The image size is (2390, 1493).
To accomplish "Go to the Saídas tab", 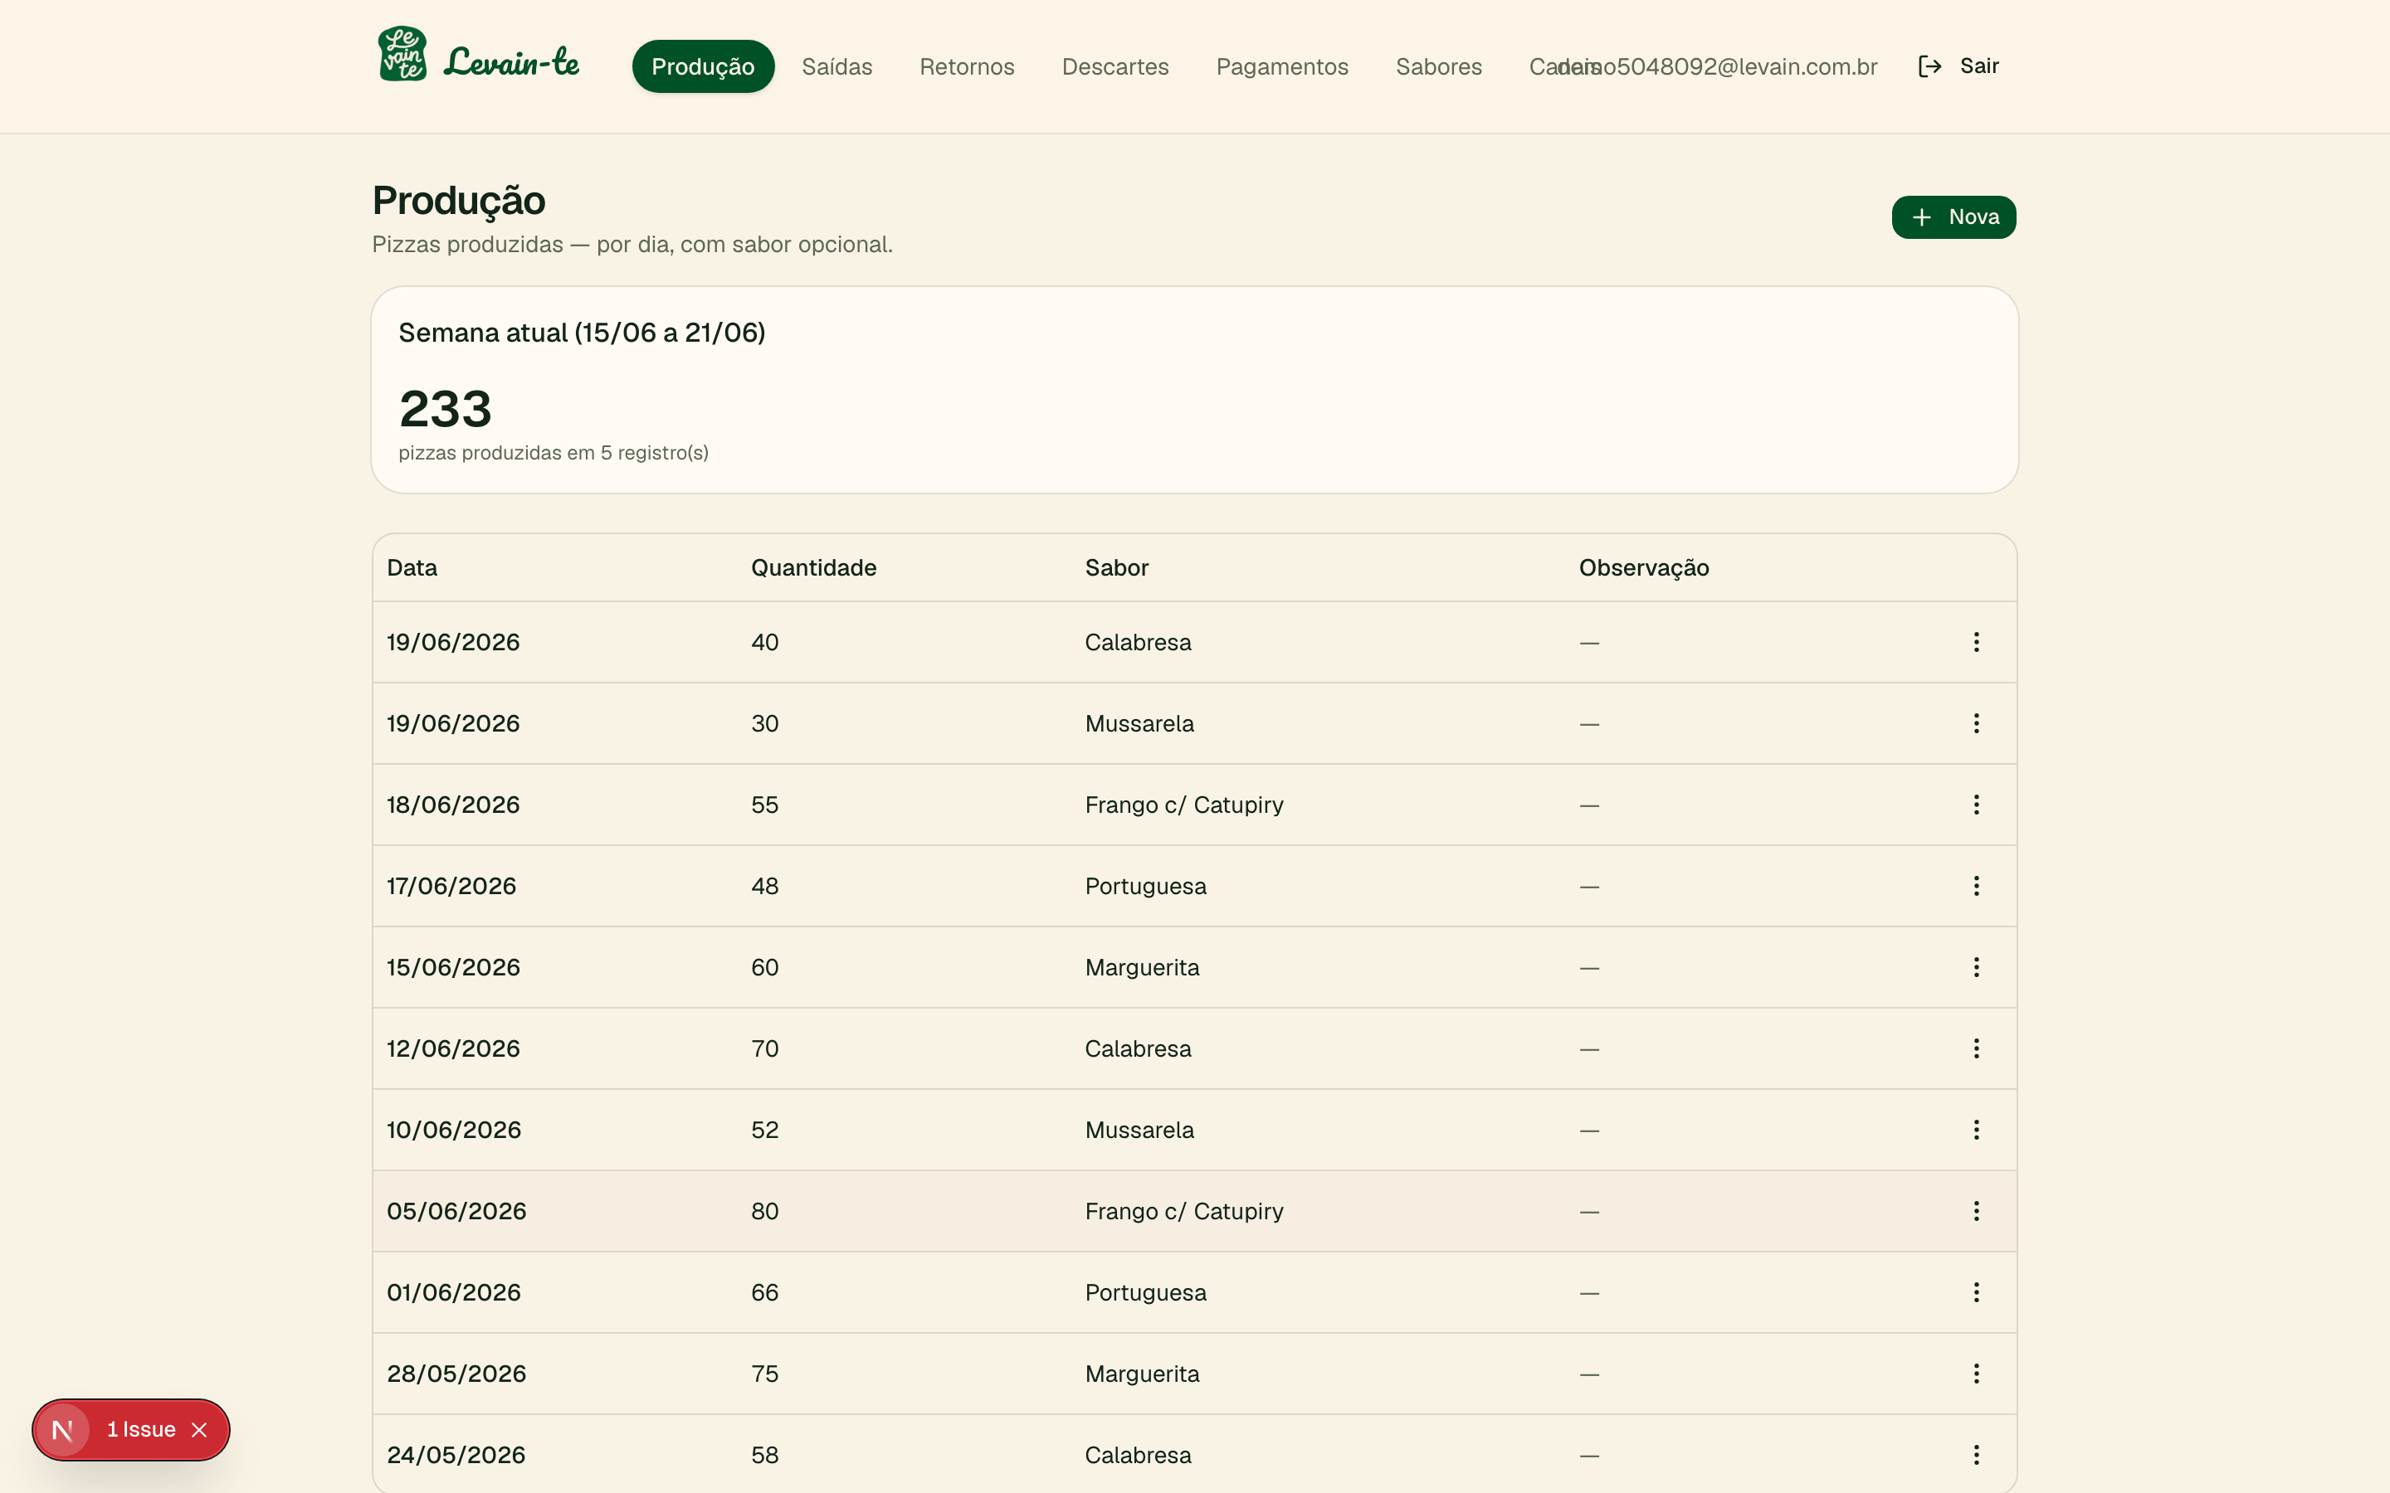I will click(836, 66).
